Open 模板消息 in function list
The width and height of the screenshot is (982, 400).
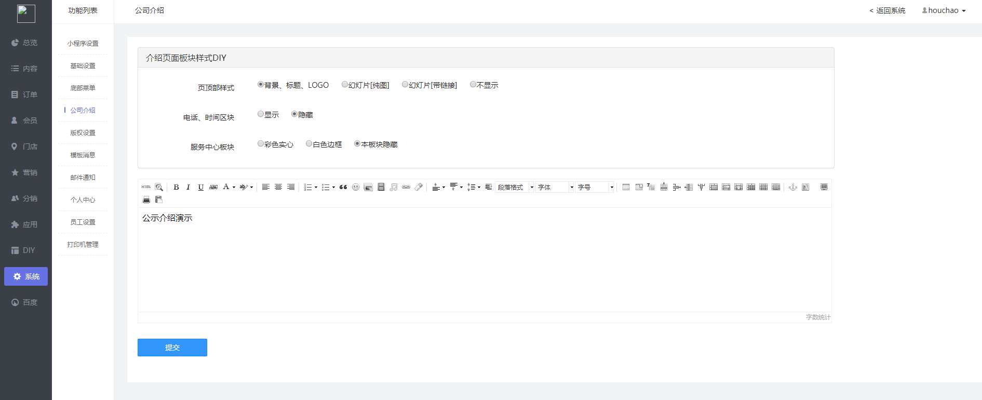tap(83, 155)
